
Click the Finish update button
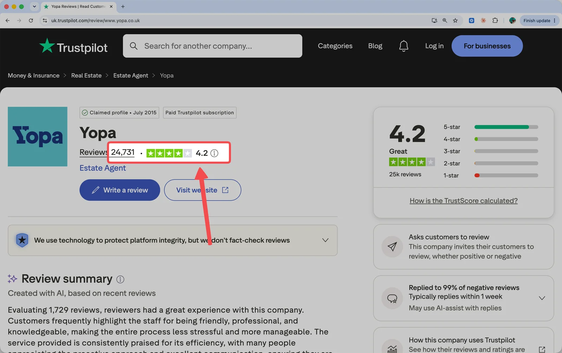(x=540, y=20)
